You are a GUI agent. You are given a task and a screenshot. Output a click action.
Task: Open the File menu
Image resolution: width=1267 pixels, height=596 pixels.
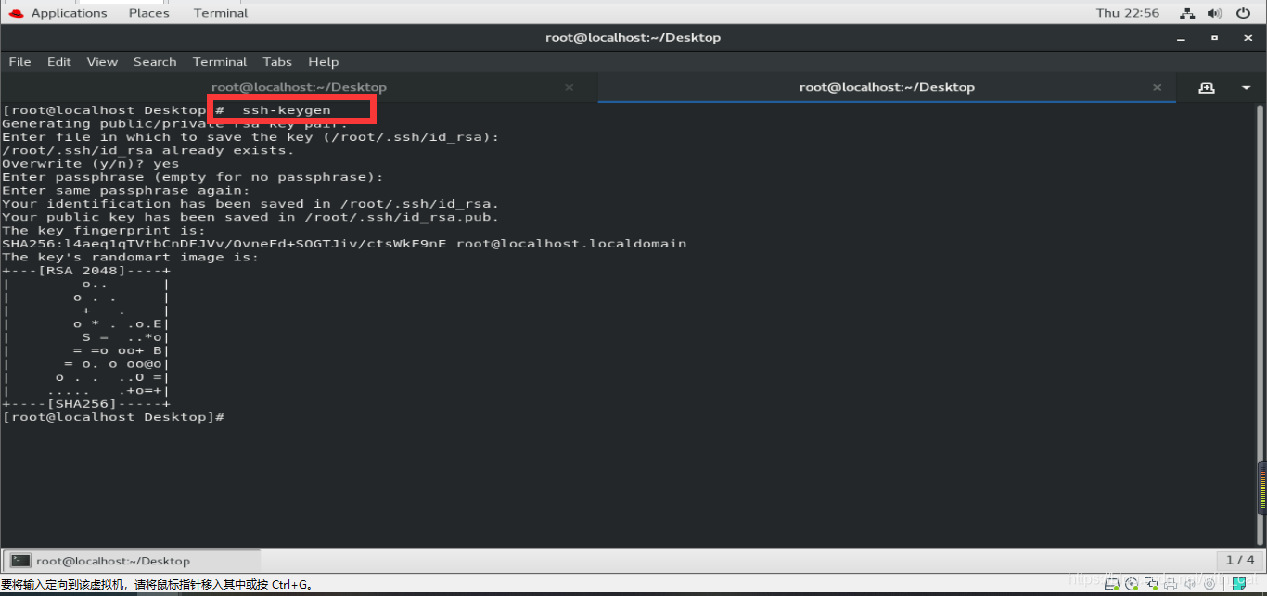tap(19, 62)
